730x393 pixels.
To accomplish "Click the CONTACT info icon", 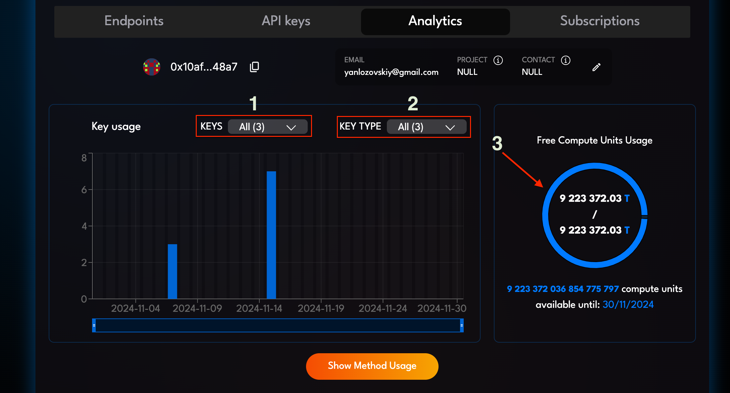I will (x=565, y=60).
